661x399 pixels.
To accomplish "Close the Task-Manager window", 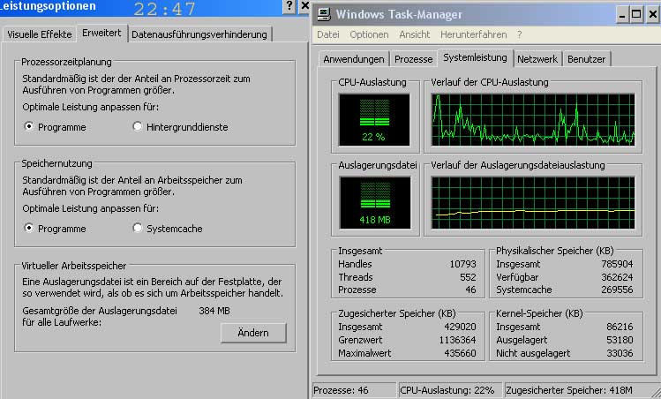I will click(x=652, y=15).
